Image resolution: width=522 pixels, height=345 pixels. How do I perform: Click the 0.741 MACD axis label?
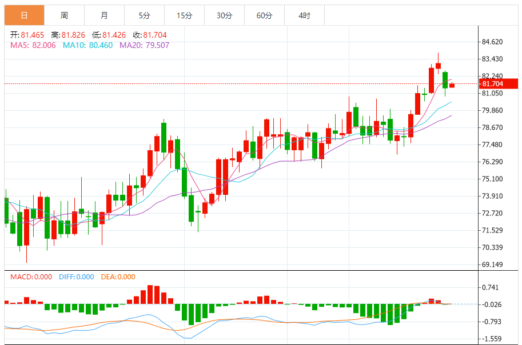pyautogui.click(x=491, y=287)
